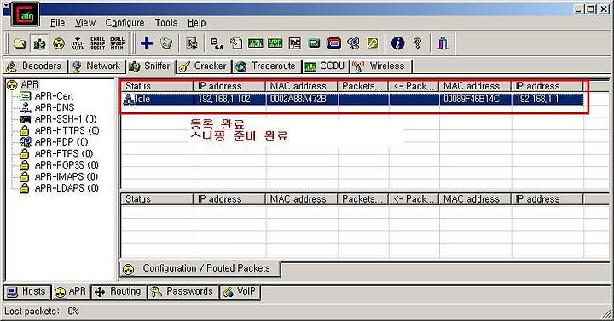The width and height of the screenshot is (614, 321).
Task: Select APR-LDAPS (0) tree item
Action: (67, 188)
